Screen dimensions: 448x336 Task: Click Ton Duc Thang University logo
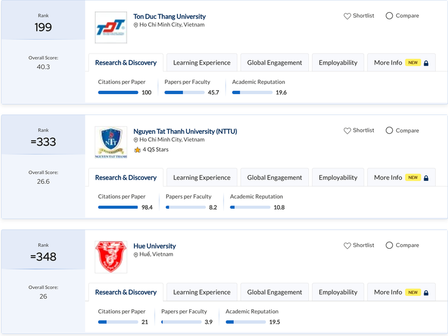111,27
